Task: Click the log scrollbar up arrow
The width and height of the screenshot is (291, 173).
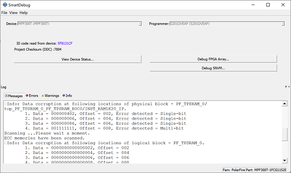Action: pos(285,103)
